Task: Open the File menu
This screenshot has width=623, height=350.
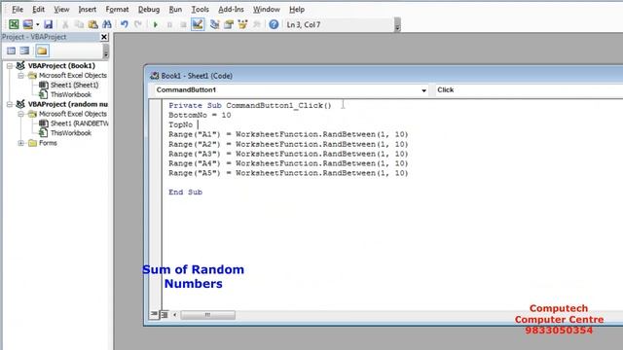Action: 18,9
